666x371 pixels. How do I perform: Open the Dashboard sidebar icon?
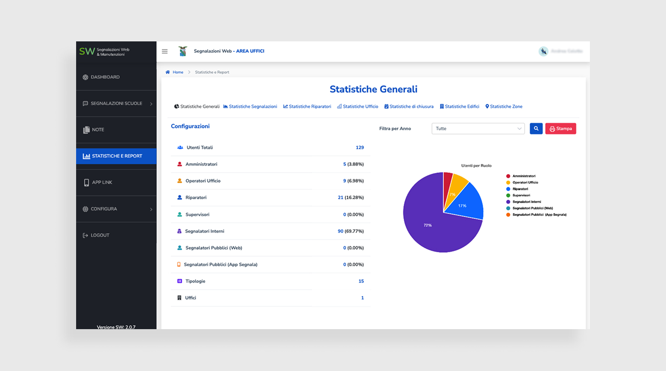pyautogui.click(x=86, y=77)
